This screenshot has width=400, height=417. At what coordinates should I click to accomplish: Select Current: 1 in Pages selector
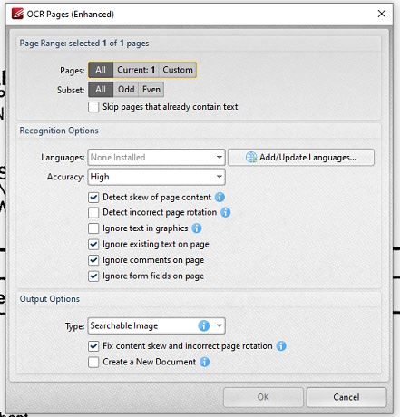[136, 70]
